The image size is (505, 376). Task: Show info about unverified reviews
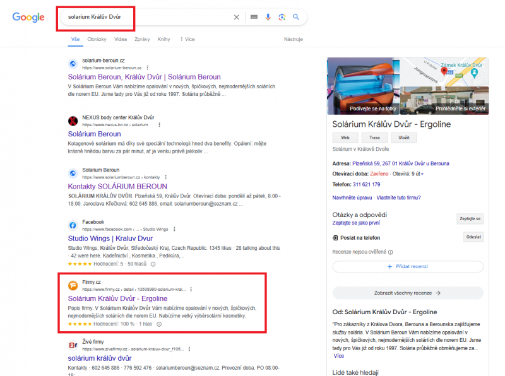[390, 252]
